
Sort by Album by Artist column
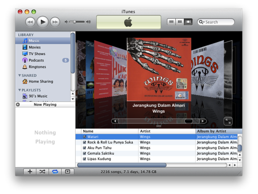coord(219,131)
